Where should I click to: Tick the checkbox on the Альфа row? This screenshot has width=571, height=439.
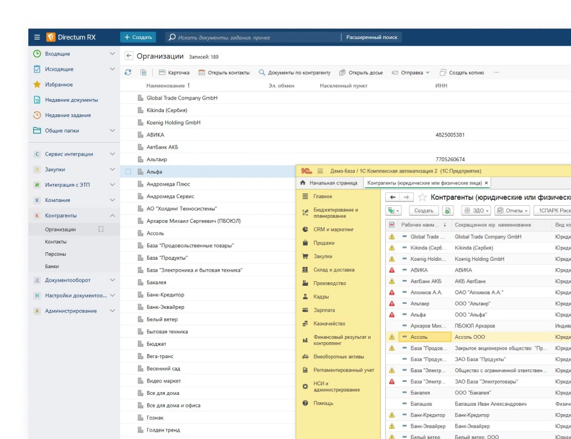[x=128, y=171]
